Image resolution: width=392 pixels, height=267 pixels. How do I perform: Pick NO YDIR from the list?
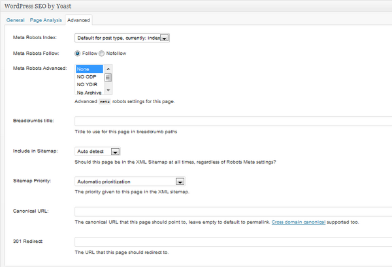pos(90,85)
